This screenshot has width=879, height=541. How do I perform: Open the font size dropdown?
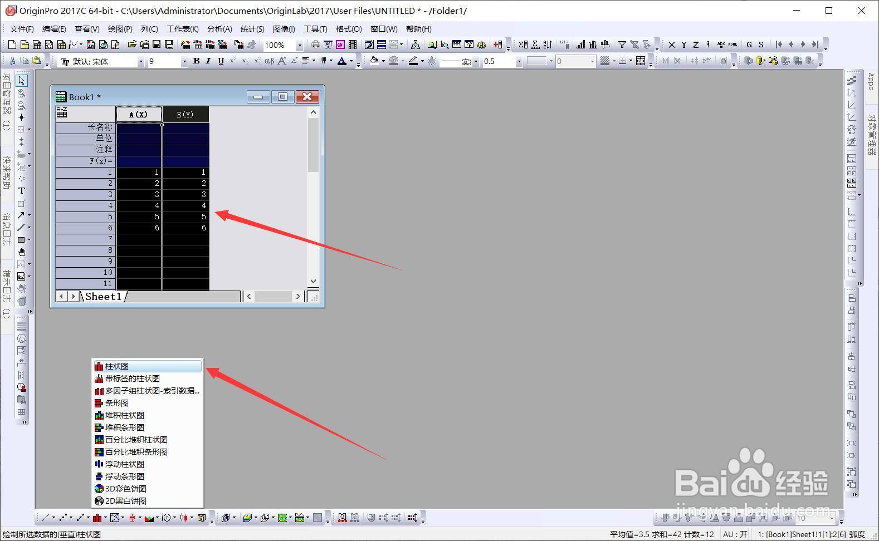click(x=184, y=62)
